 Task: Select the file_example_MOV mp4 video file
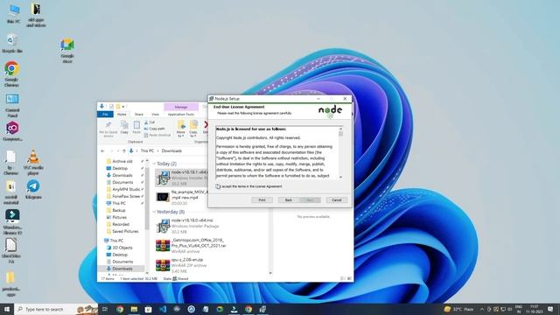click(181, 198)
